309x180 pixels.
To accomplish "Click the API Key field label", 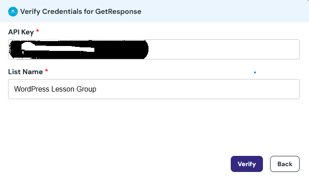I will (21, 32).
